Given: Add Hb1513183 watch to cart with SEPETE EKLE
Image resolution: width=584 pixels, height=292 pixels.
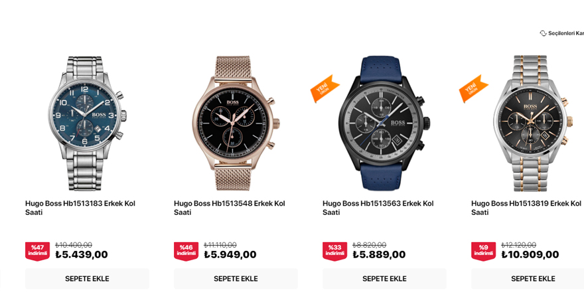Looking at the screenshot, I should 87,279.
